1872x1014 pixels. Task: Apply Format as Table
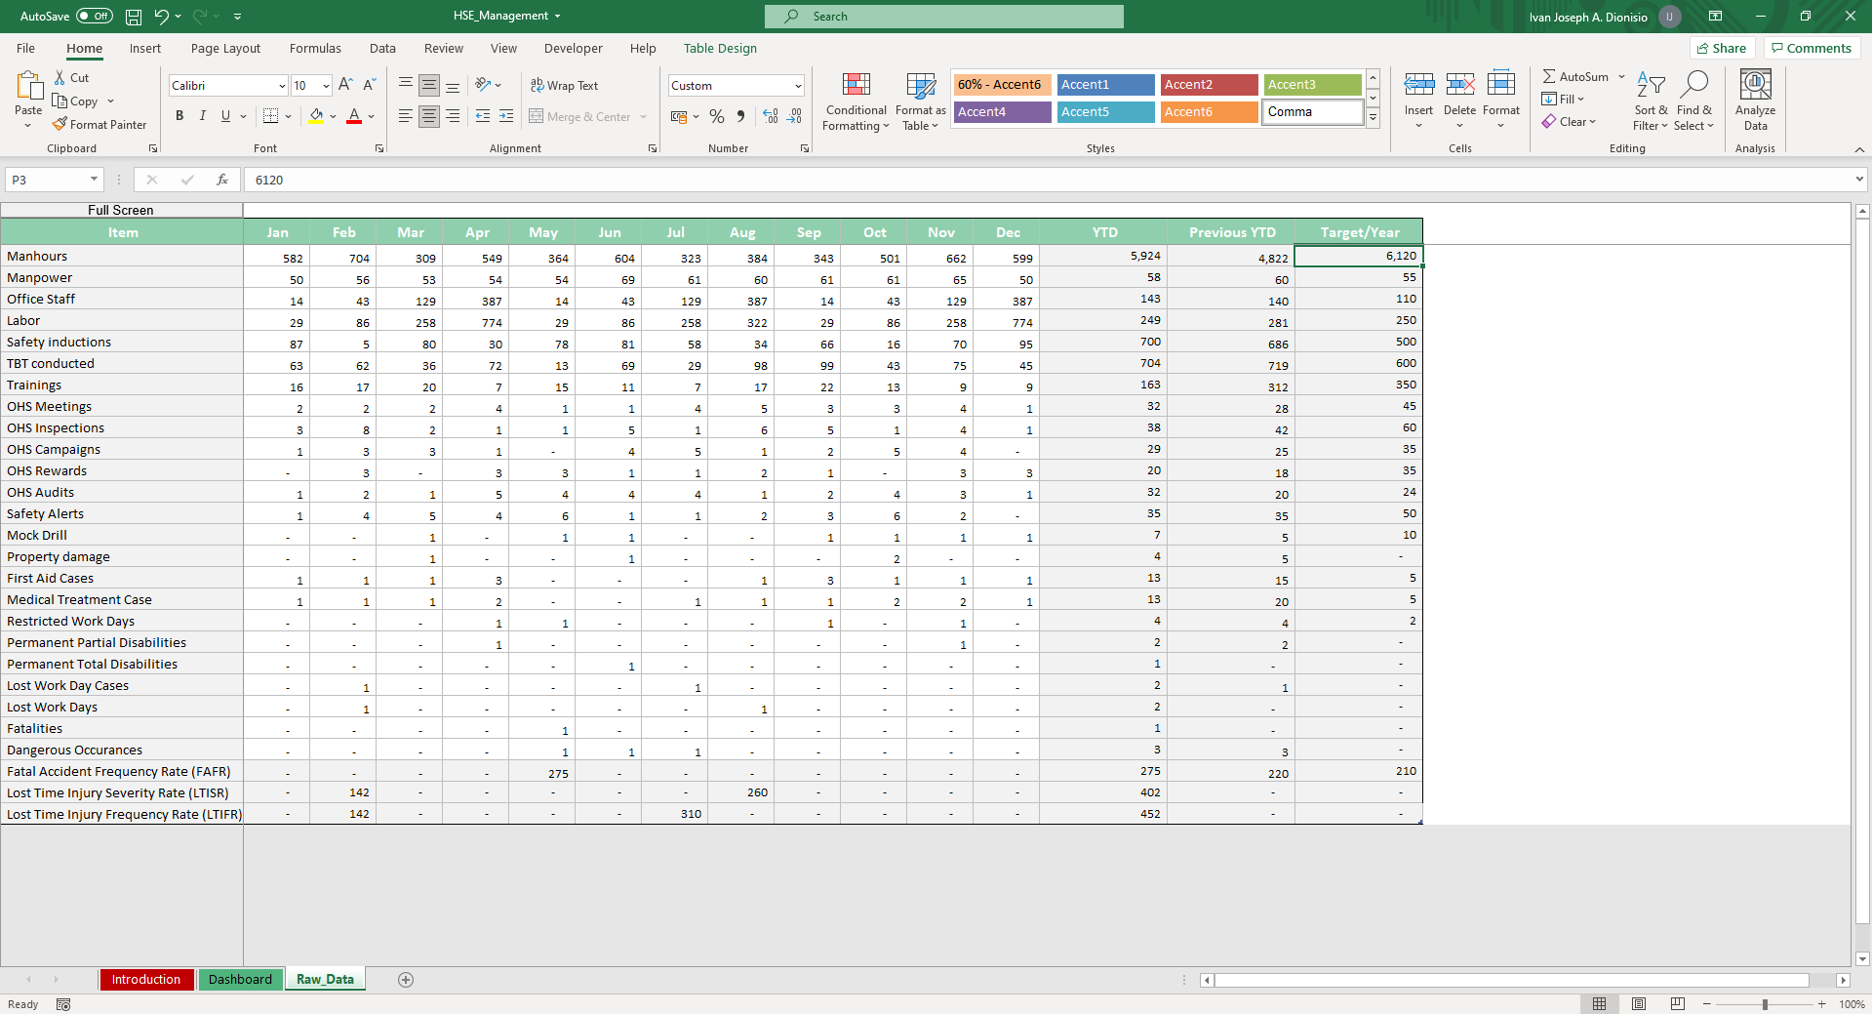coord(918,102)
